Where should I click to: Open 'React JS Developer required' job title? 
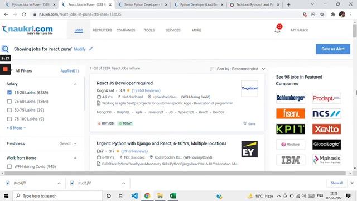coord(124,83)
